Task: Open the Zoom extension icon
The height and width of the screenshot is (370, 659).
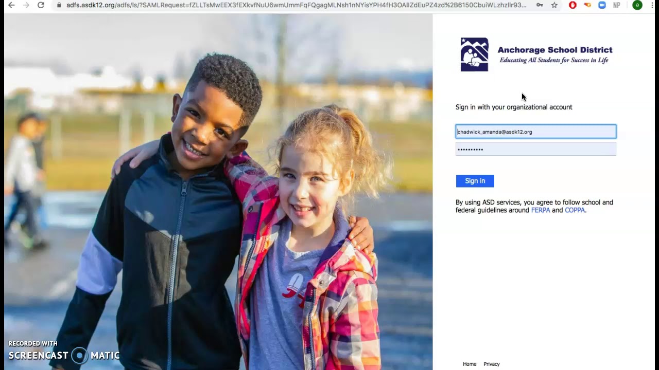Action: tap(602, 5)
